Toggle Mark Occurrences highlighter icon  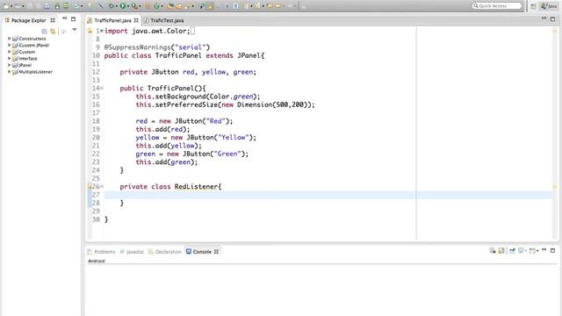(x=210, y=6)
